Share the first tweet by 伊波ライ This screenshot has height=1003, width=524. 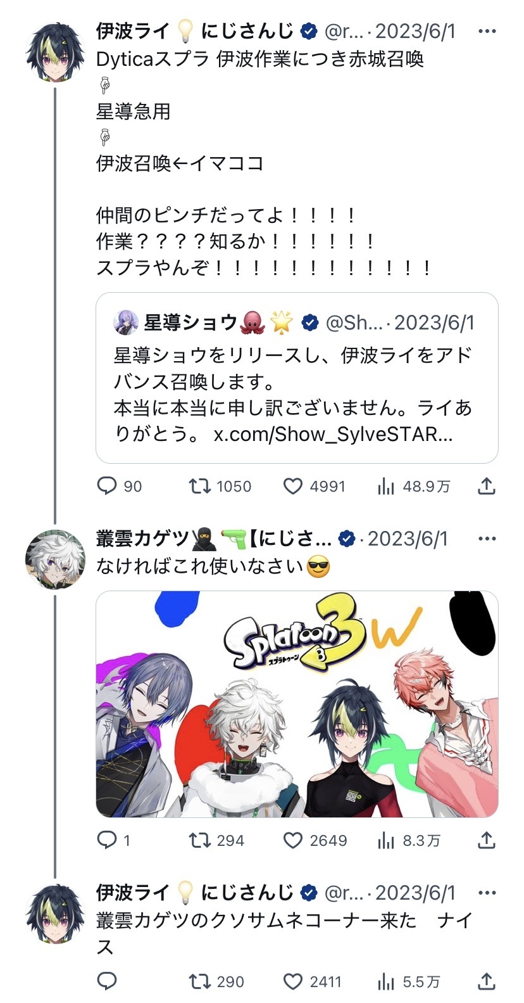(x=486, y=486)
